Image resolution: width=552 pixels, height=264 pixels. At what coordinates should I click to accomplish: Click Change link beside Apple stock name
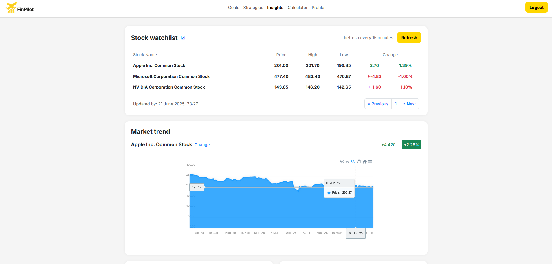pyautogui.click(x=202, y=145)
